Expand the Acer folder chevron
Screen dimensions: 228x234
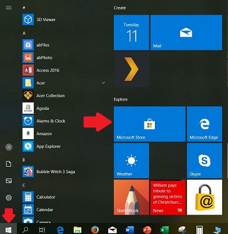103,83
